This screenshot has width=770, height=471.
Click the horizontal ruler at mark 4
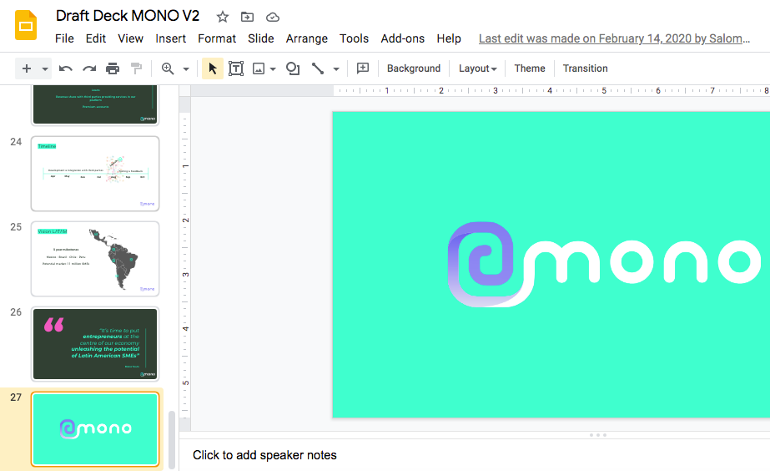point(550,90)
